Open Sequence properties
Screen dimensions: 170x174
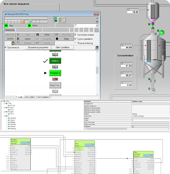point(38,48)
